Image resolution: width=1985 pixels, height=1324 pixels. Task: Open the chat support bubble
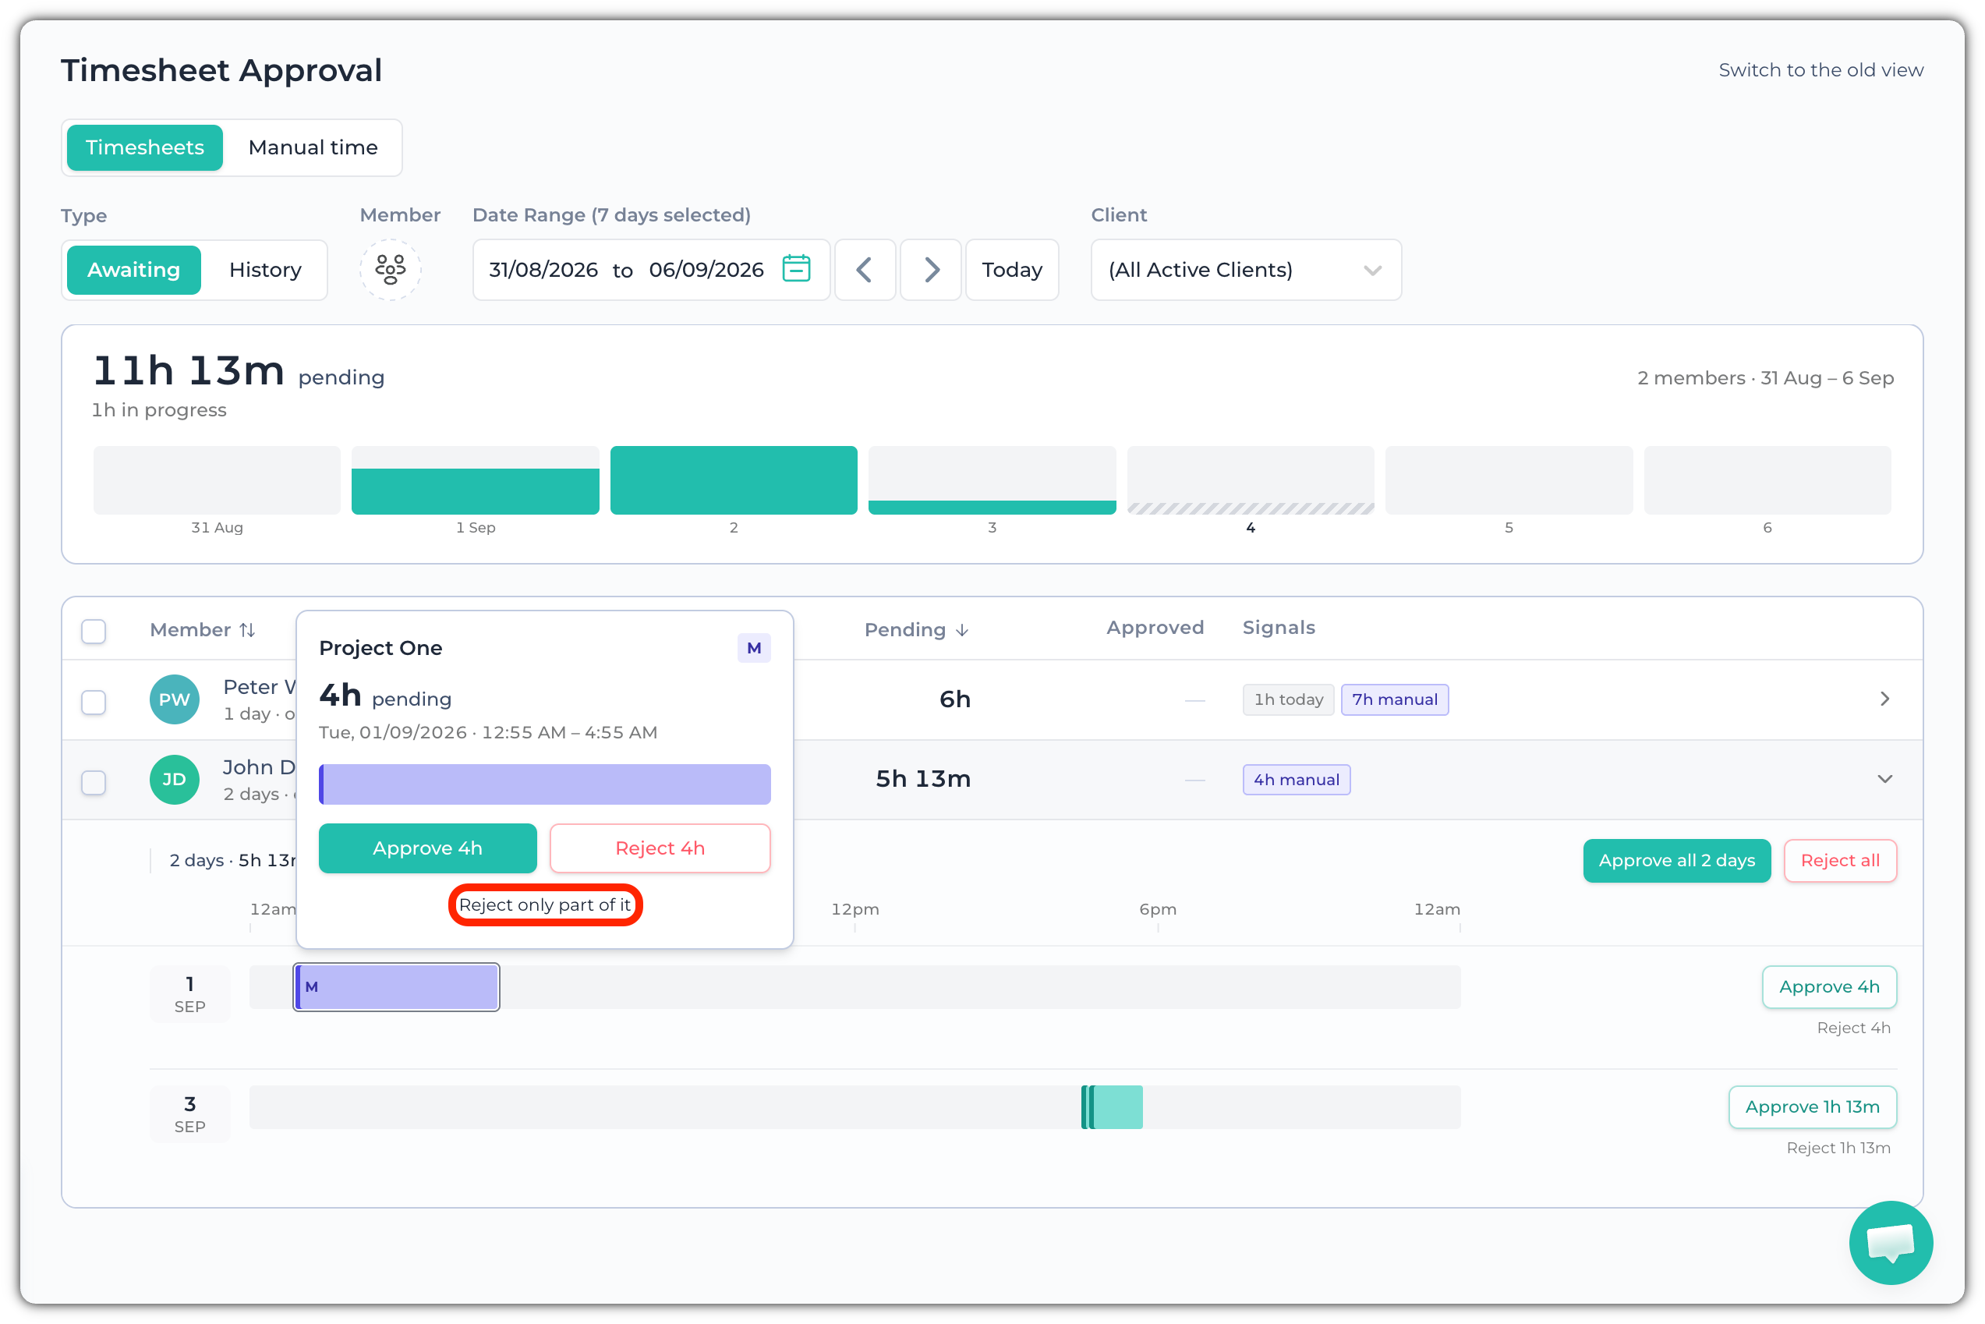(x=1890, y=1242)
